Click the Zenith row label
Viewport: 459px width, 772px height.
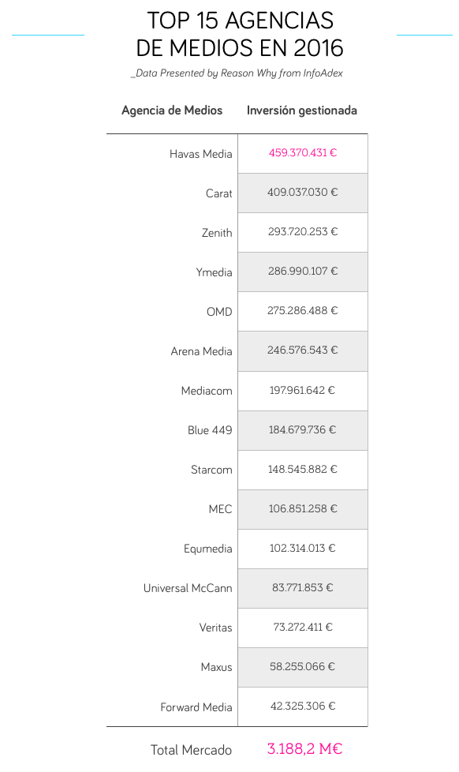(x=217, y=233)
